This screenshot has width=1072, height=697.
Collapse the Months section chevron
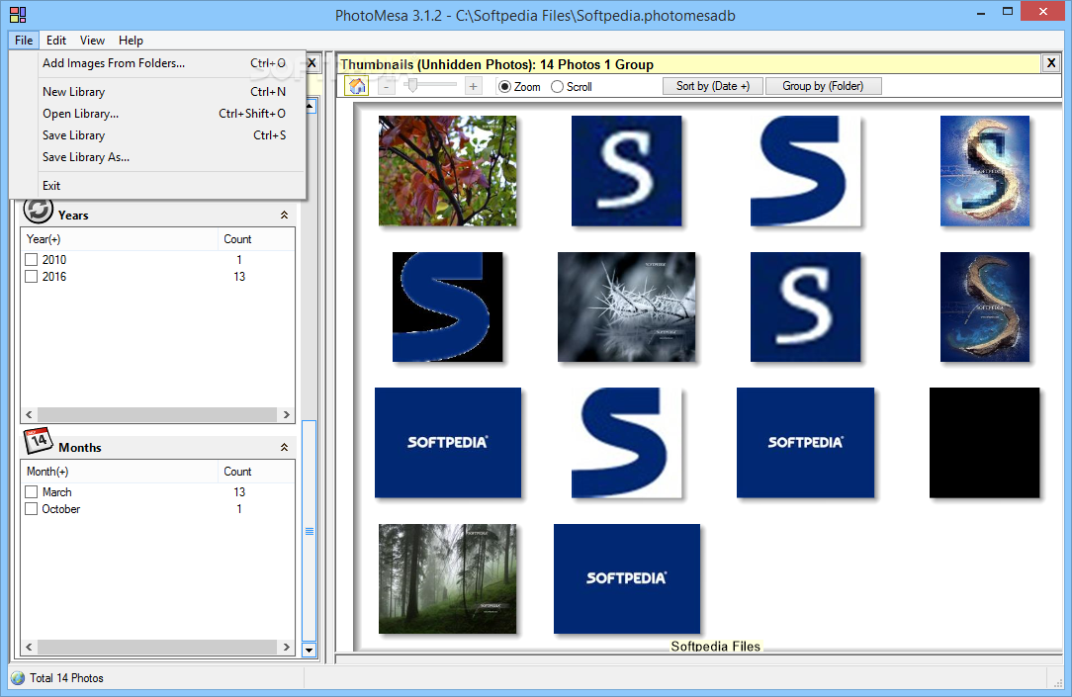(x=284, y=448)
